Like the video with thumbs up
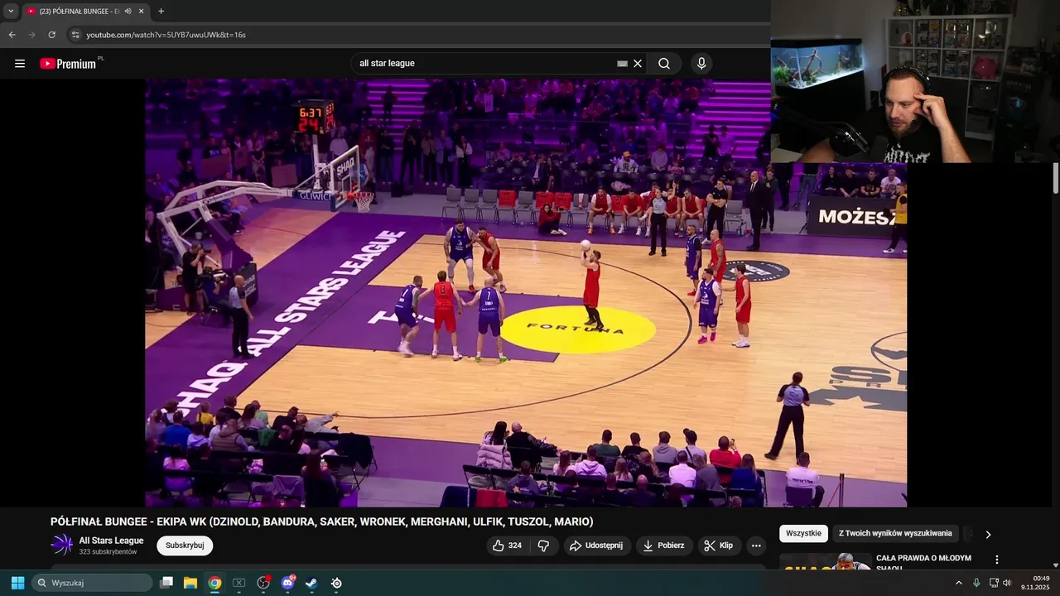Image resolution: width=1060 pixels, height=596 pixels. pyautogui.click(x=508, y=546)
